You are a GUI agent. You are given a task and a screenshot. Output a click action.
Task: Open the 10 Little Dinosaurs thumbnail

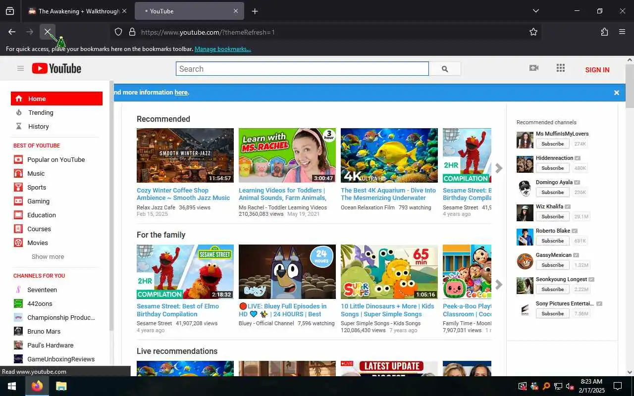point(389,271)
